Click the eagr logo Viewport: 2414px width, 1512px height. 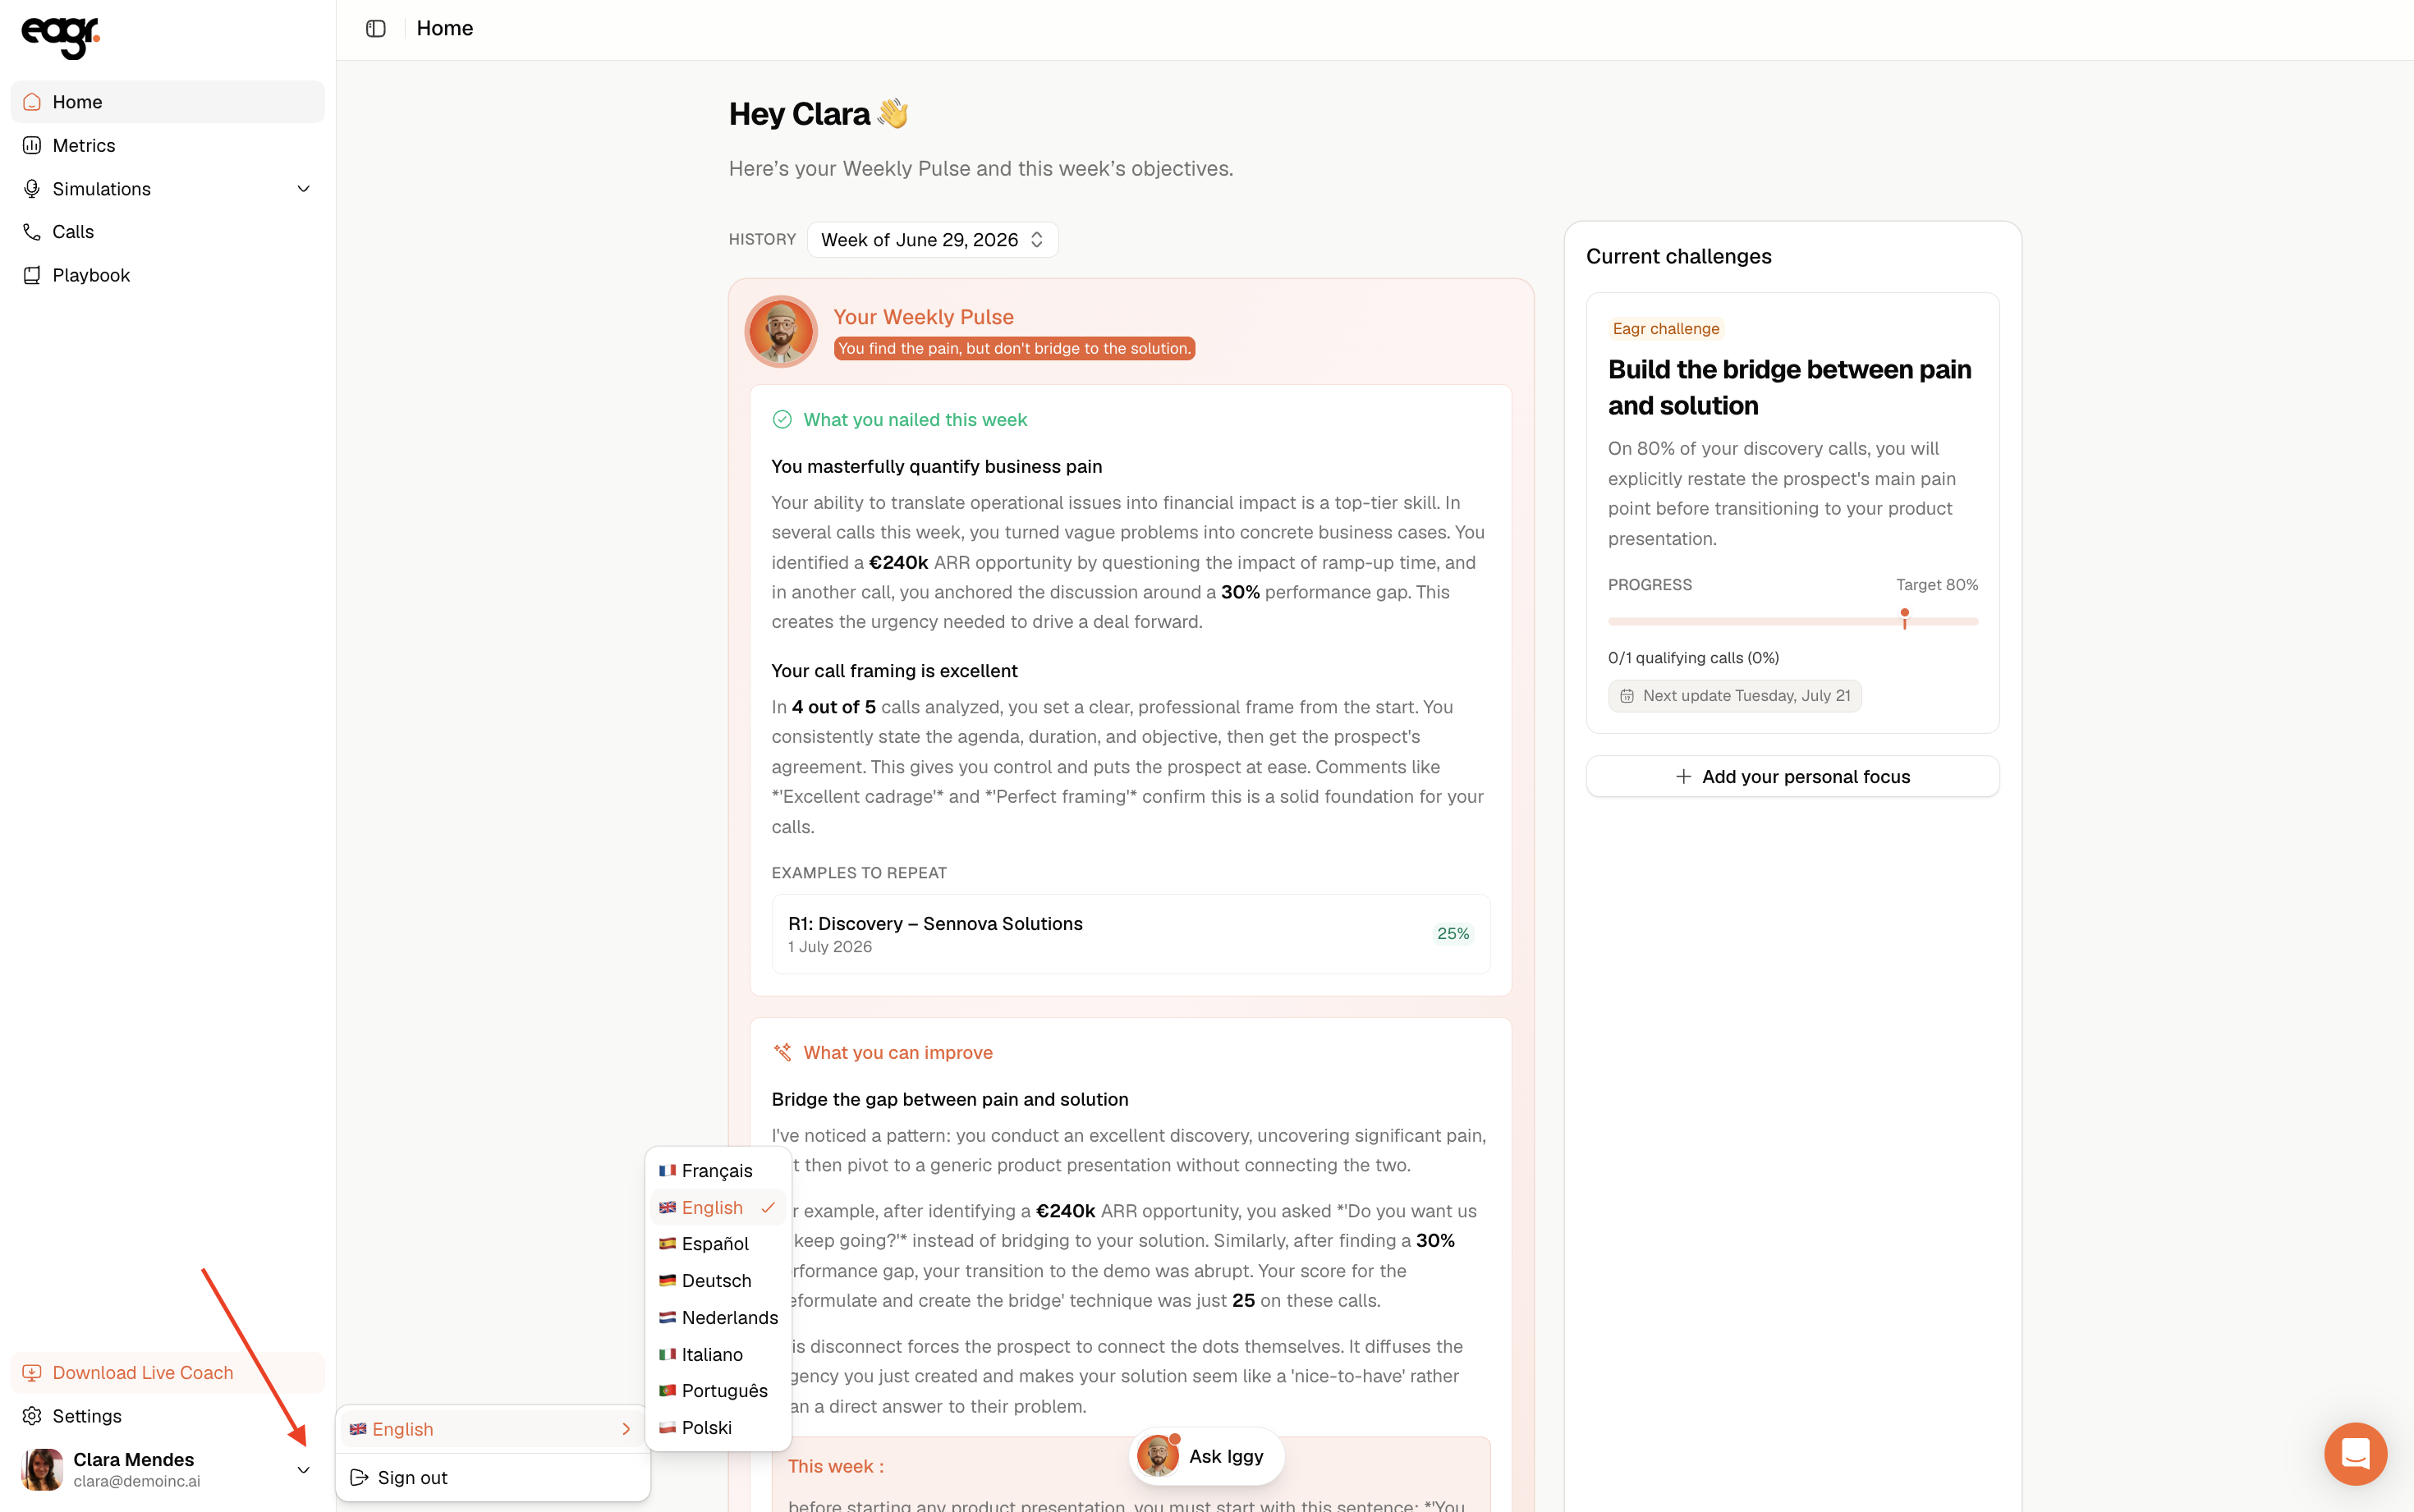click(61, 37)
